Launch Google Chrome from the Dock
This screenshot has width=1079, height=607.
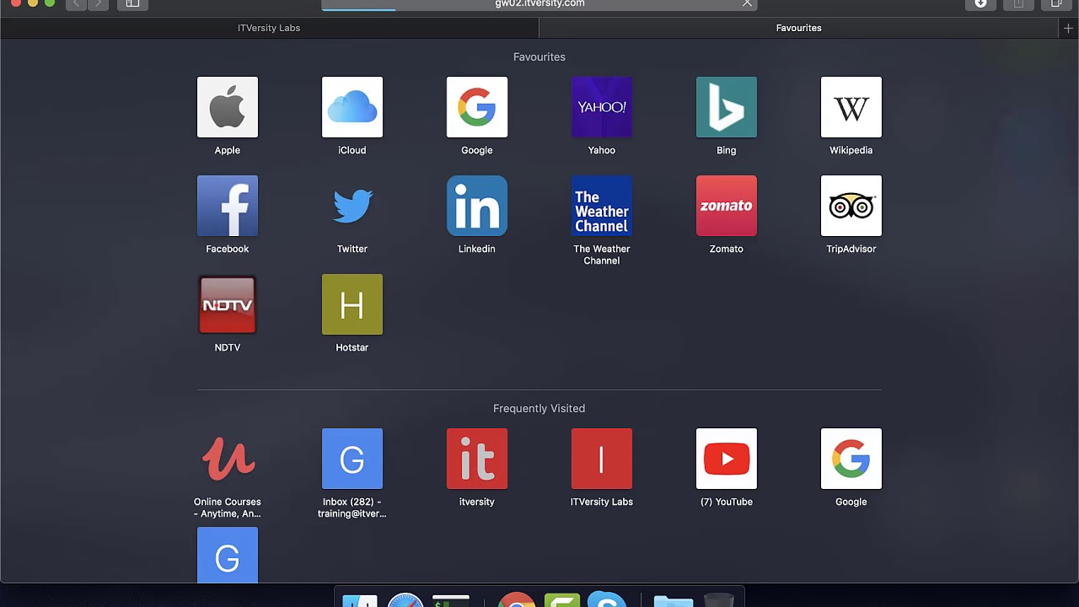tap(516, 600)
